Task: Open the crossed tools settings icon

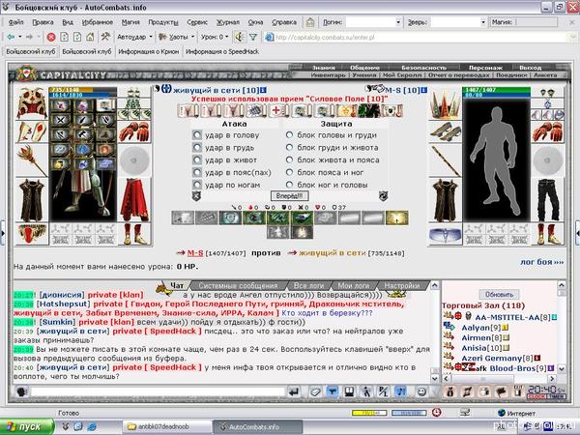Action: pyautogui.click(x=105, y=37)
